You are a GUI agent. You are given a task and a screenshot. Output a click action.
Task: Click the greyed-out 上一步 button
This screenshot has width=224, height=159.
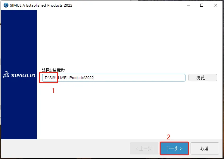(x=144, y=148)
